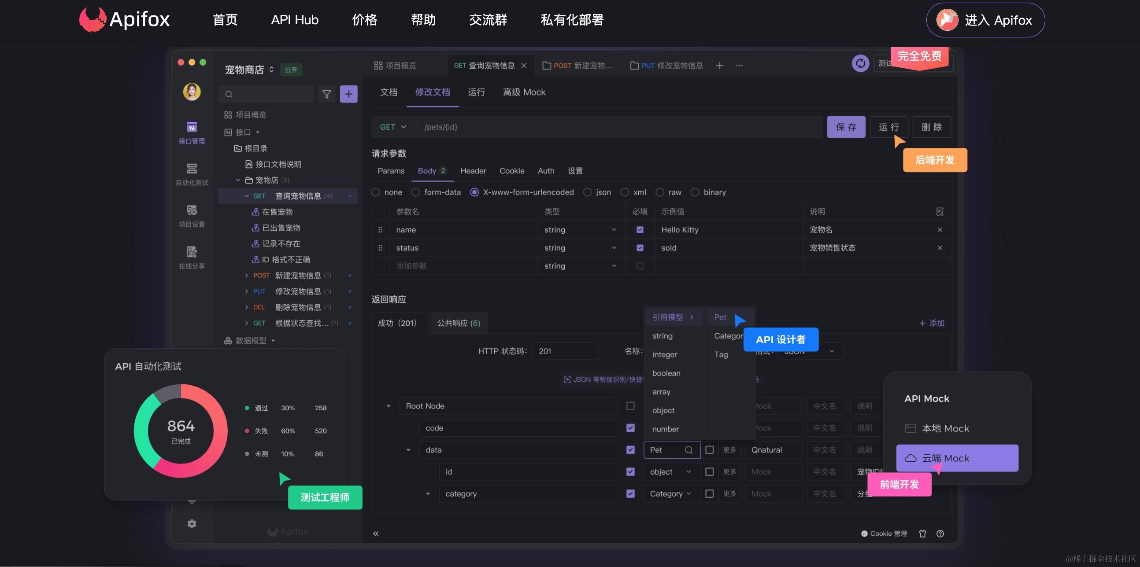This screenshot has width=1140, height=567.
Task: Open the tab more options ellipsis
Action: pos(739,66)
